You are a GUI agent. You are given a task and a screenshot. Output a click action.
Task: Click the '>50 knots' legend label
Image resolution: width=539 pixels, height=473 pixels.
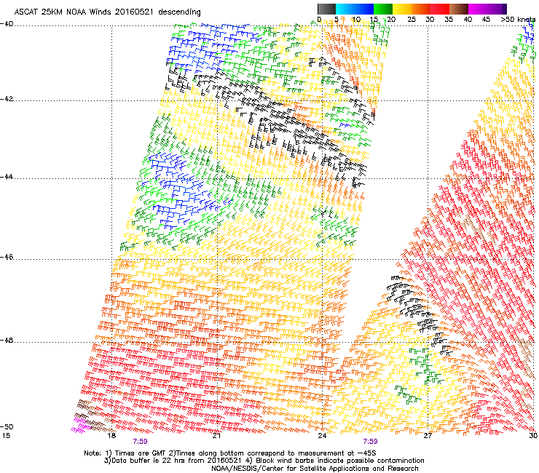518,19
